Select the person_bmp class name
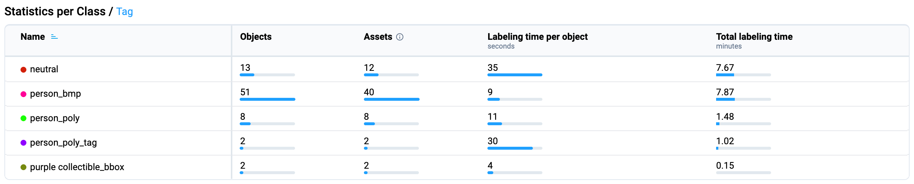This screenshot has width=914, height=184. pos(55,94)
